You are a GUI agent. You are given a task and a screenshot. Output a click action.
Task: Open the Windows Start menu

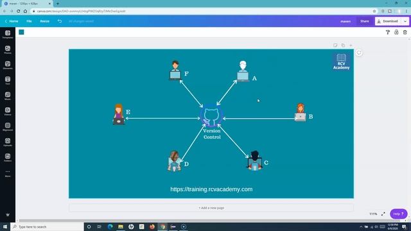point(5,227)
